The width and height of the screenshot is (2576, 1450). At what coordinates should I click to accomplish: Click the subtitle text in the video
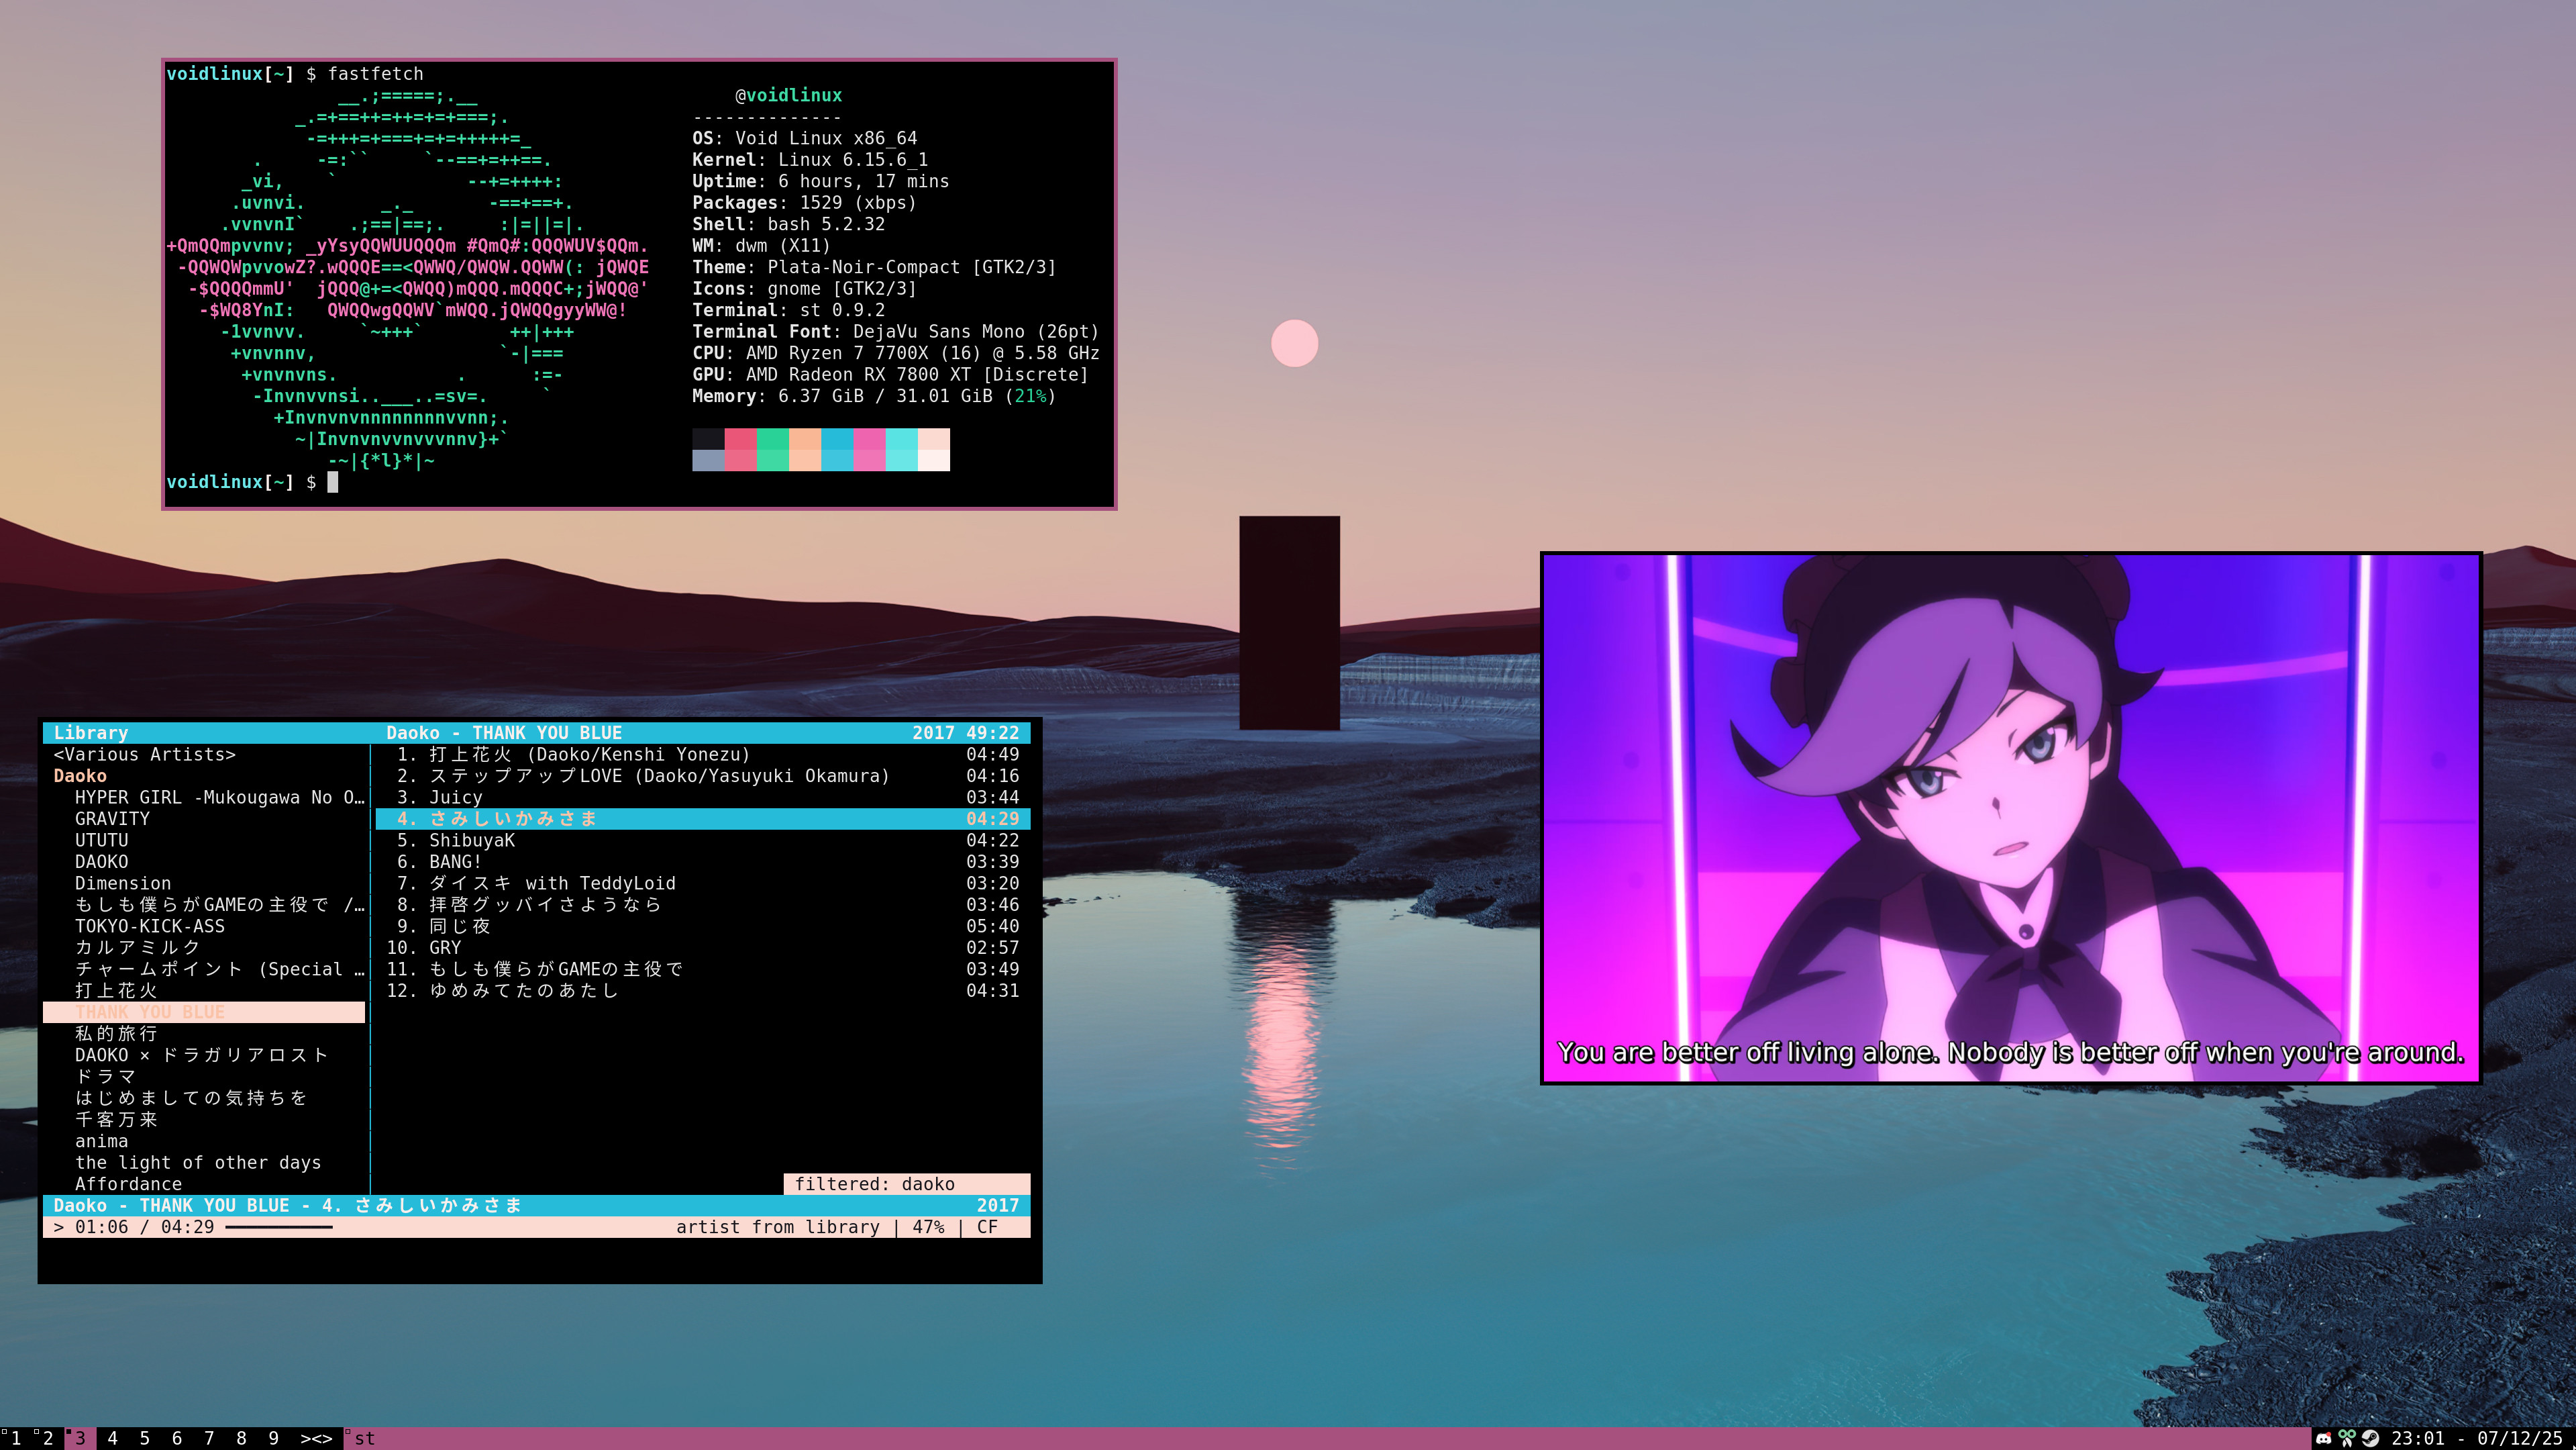[2011, 1052]
